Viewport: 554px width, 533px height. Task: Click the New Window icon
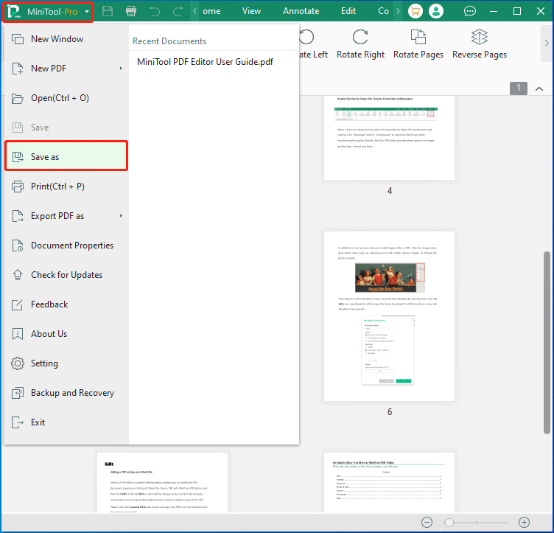pos(18,39)
